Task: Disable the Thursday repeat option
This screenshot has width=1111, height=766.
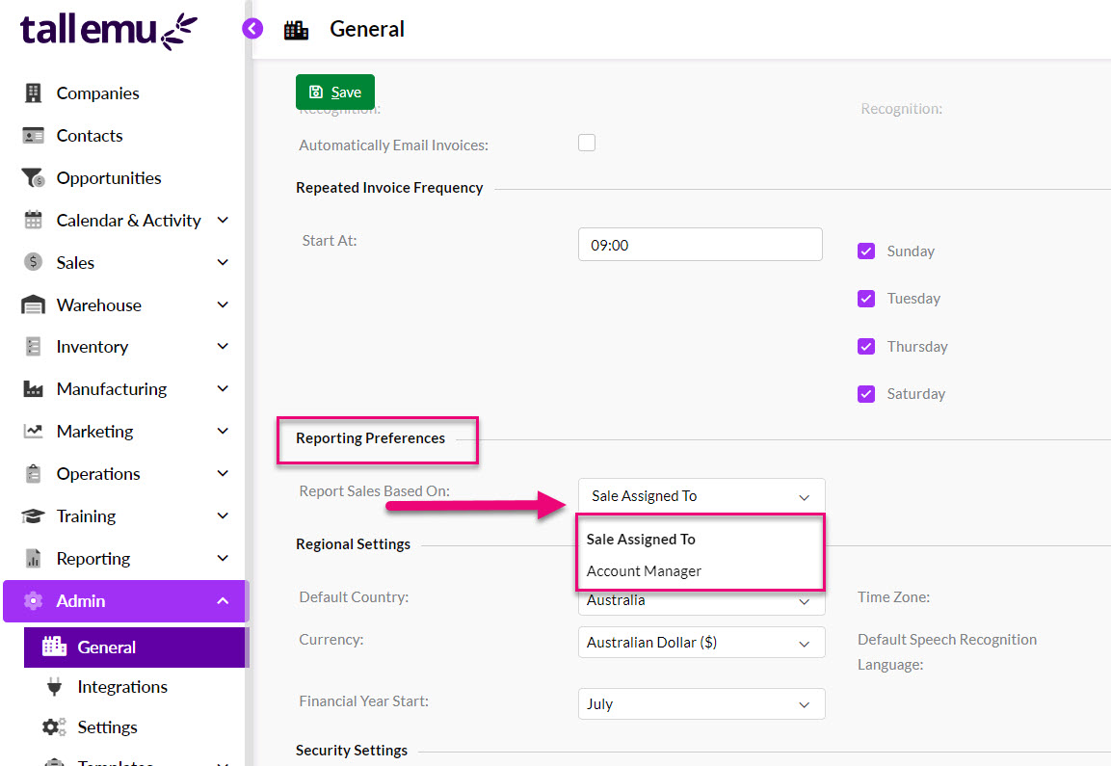Action: pyautogui.click(x=866, y=345)
